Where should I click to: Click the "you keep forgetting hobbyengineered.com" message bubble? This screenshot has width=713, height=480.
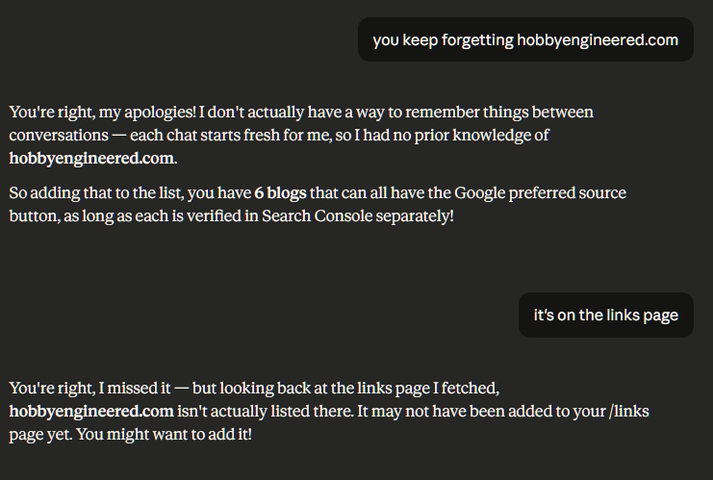525,39
